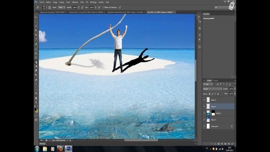Viewport: 270px width, 152px height.
Task: Create a new group with folder icon
Action: (225, 144)
